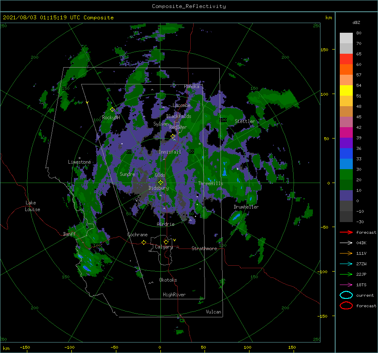Click the red 'forecast' ellipse icon
Screen dimensions: 378x353
point(346,306)
